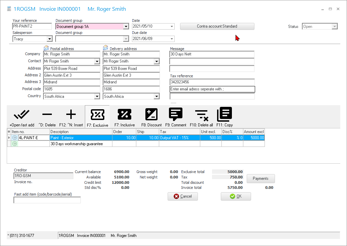
Task: Click the F11: Copy document icon
Action: [224, 115]
